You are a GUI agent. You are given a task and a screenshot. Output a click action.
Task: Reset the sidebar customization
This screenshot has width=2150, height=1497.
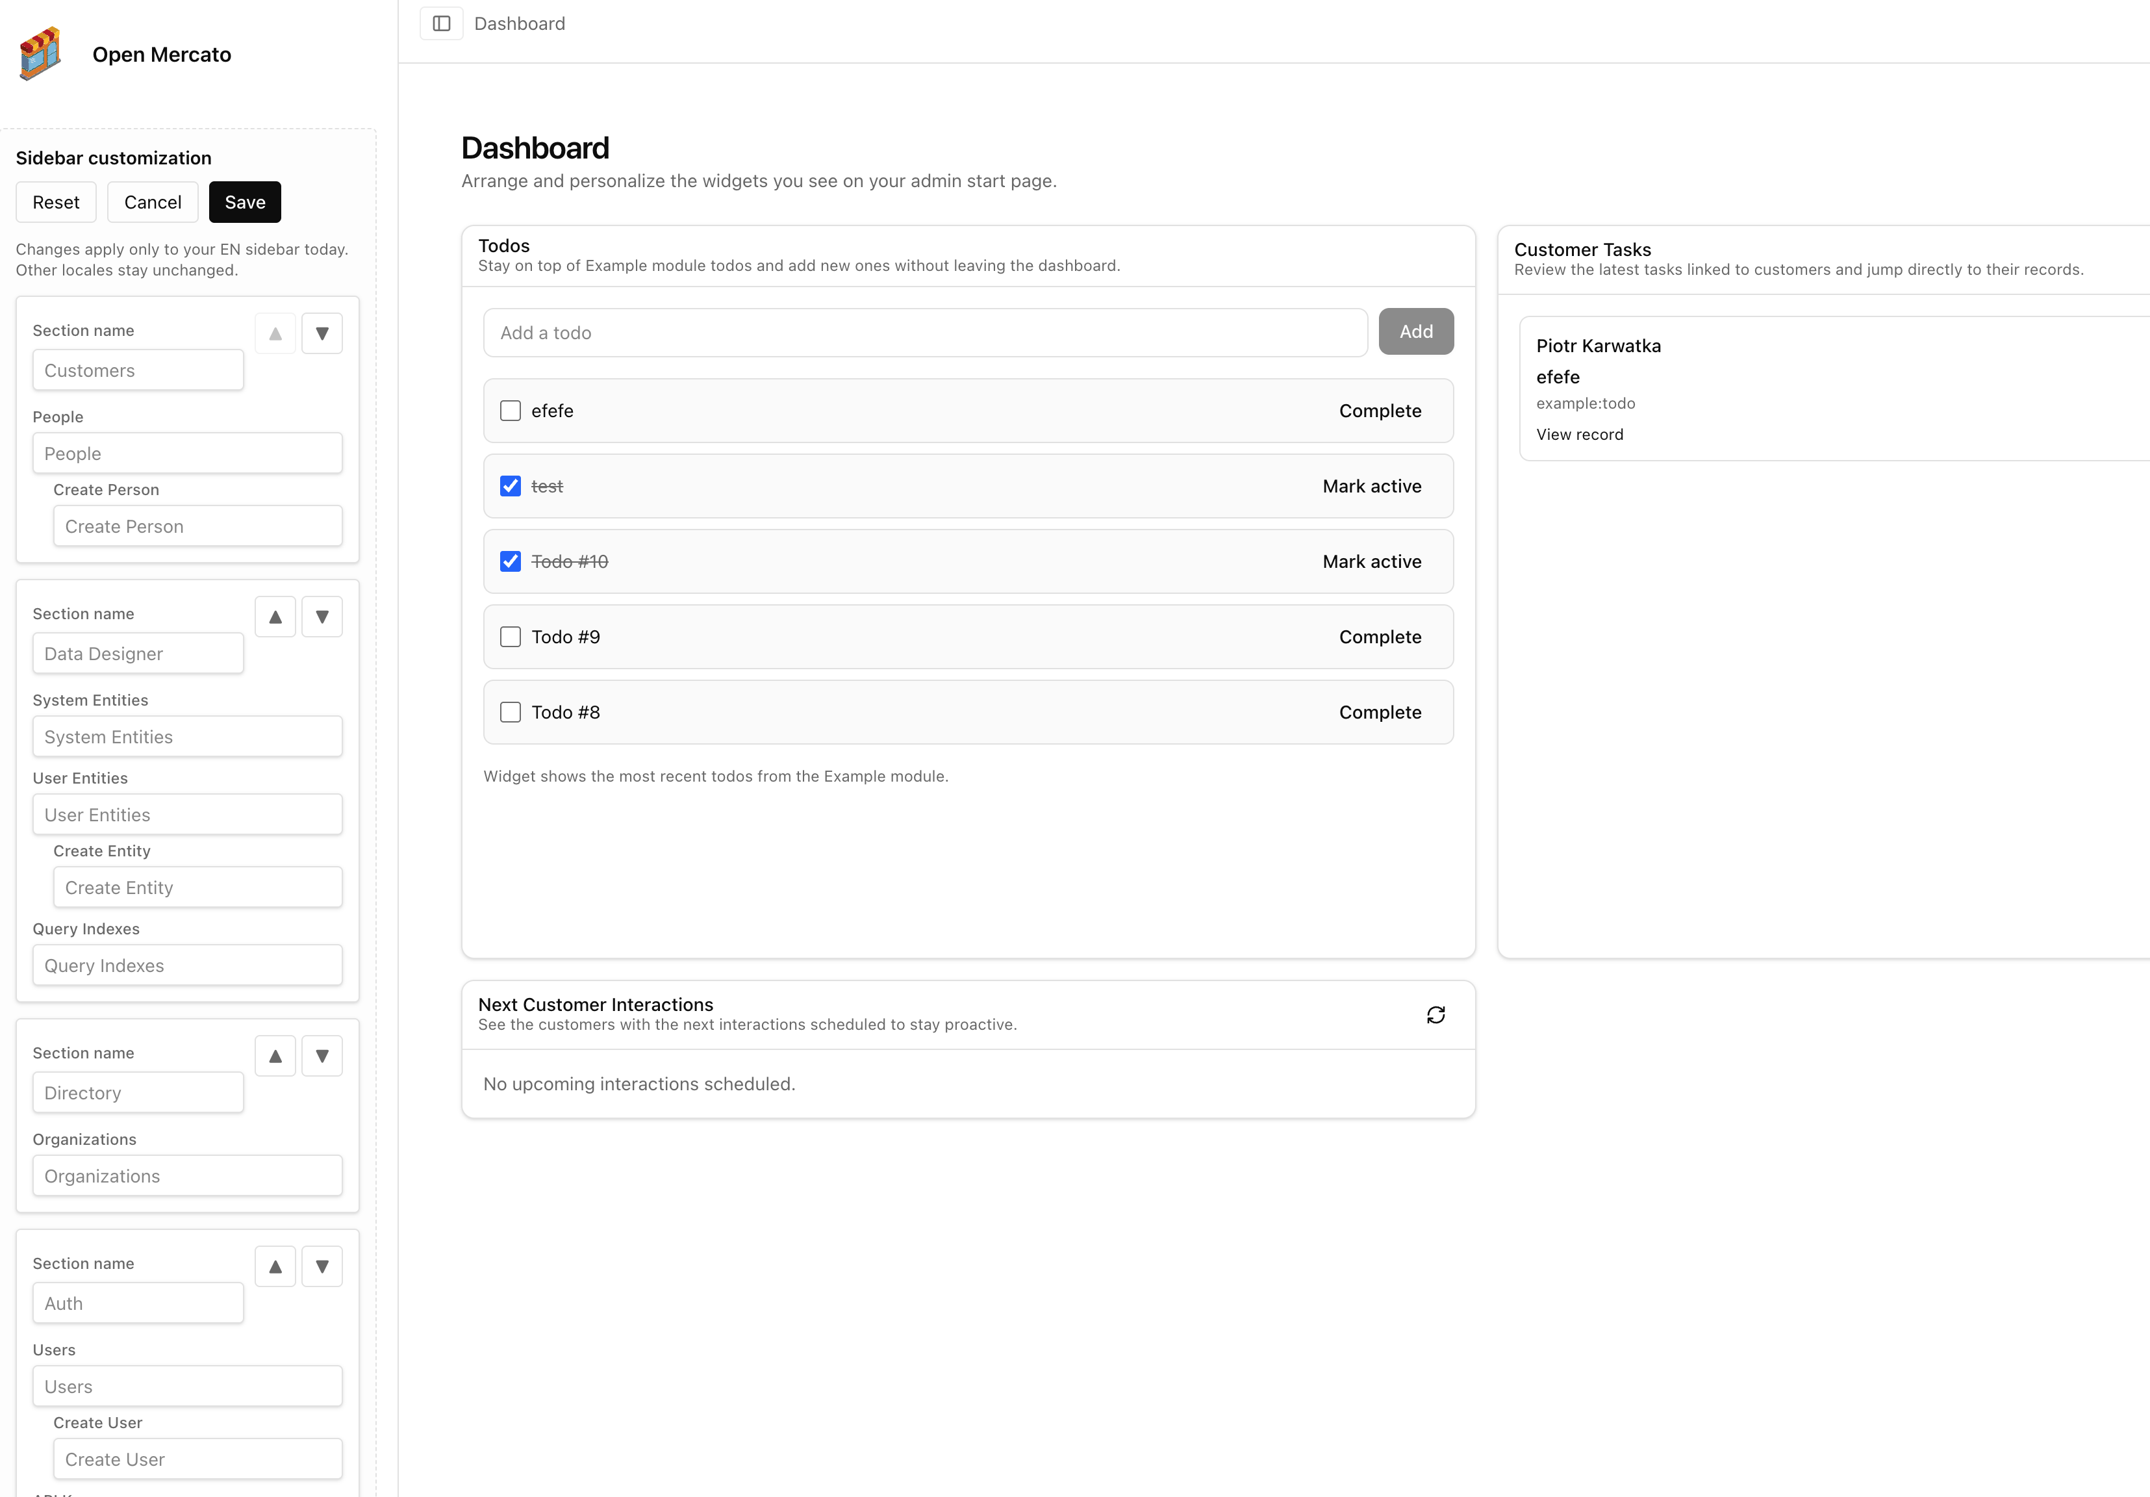point(55,201)
